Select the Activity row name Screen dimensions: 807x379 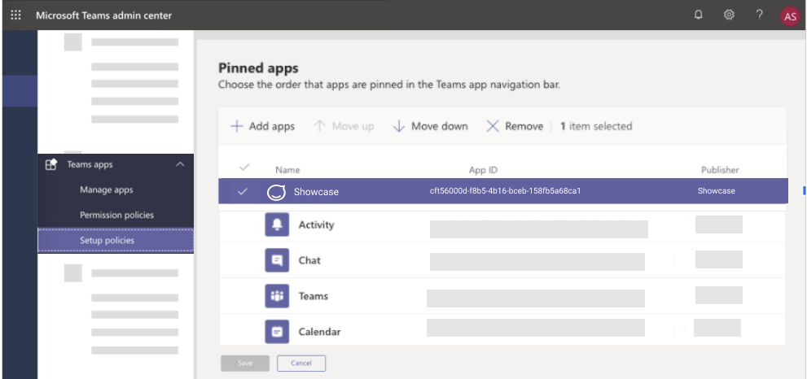pyautogui.click(x=316, y=224)
